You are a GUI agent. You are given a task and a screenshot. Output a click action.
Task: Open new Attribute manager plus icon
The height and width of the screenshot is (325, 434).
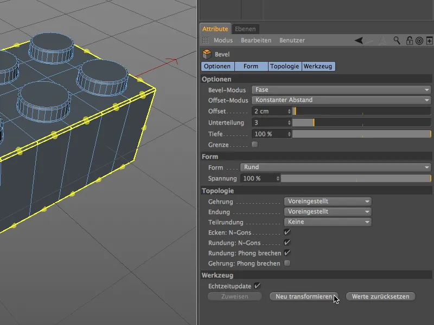tap(429, 41)
